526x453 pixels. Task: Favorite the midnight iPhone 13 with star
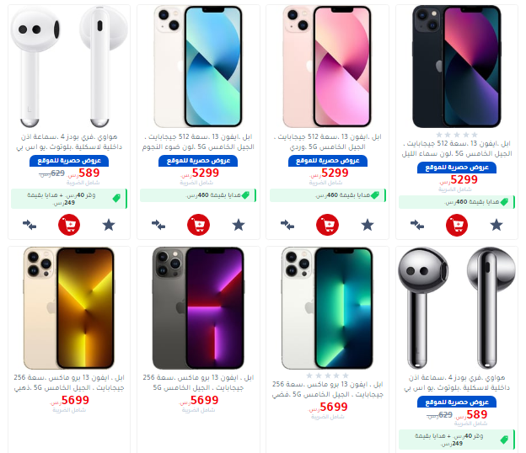(496, 225)
